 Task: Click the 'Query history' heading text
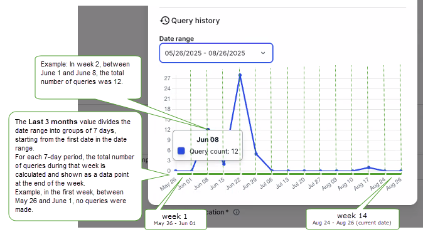point(196,21)
